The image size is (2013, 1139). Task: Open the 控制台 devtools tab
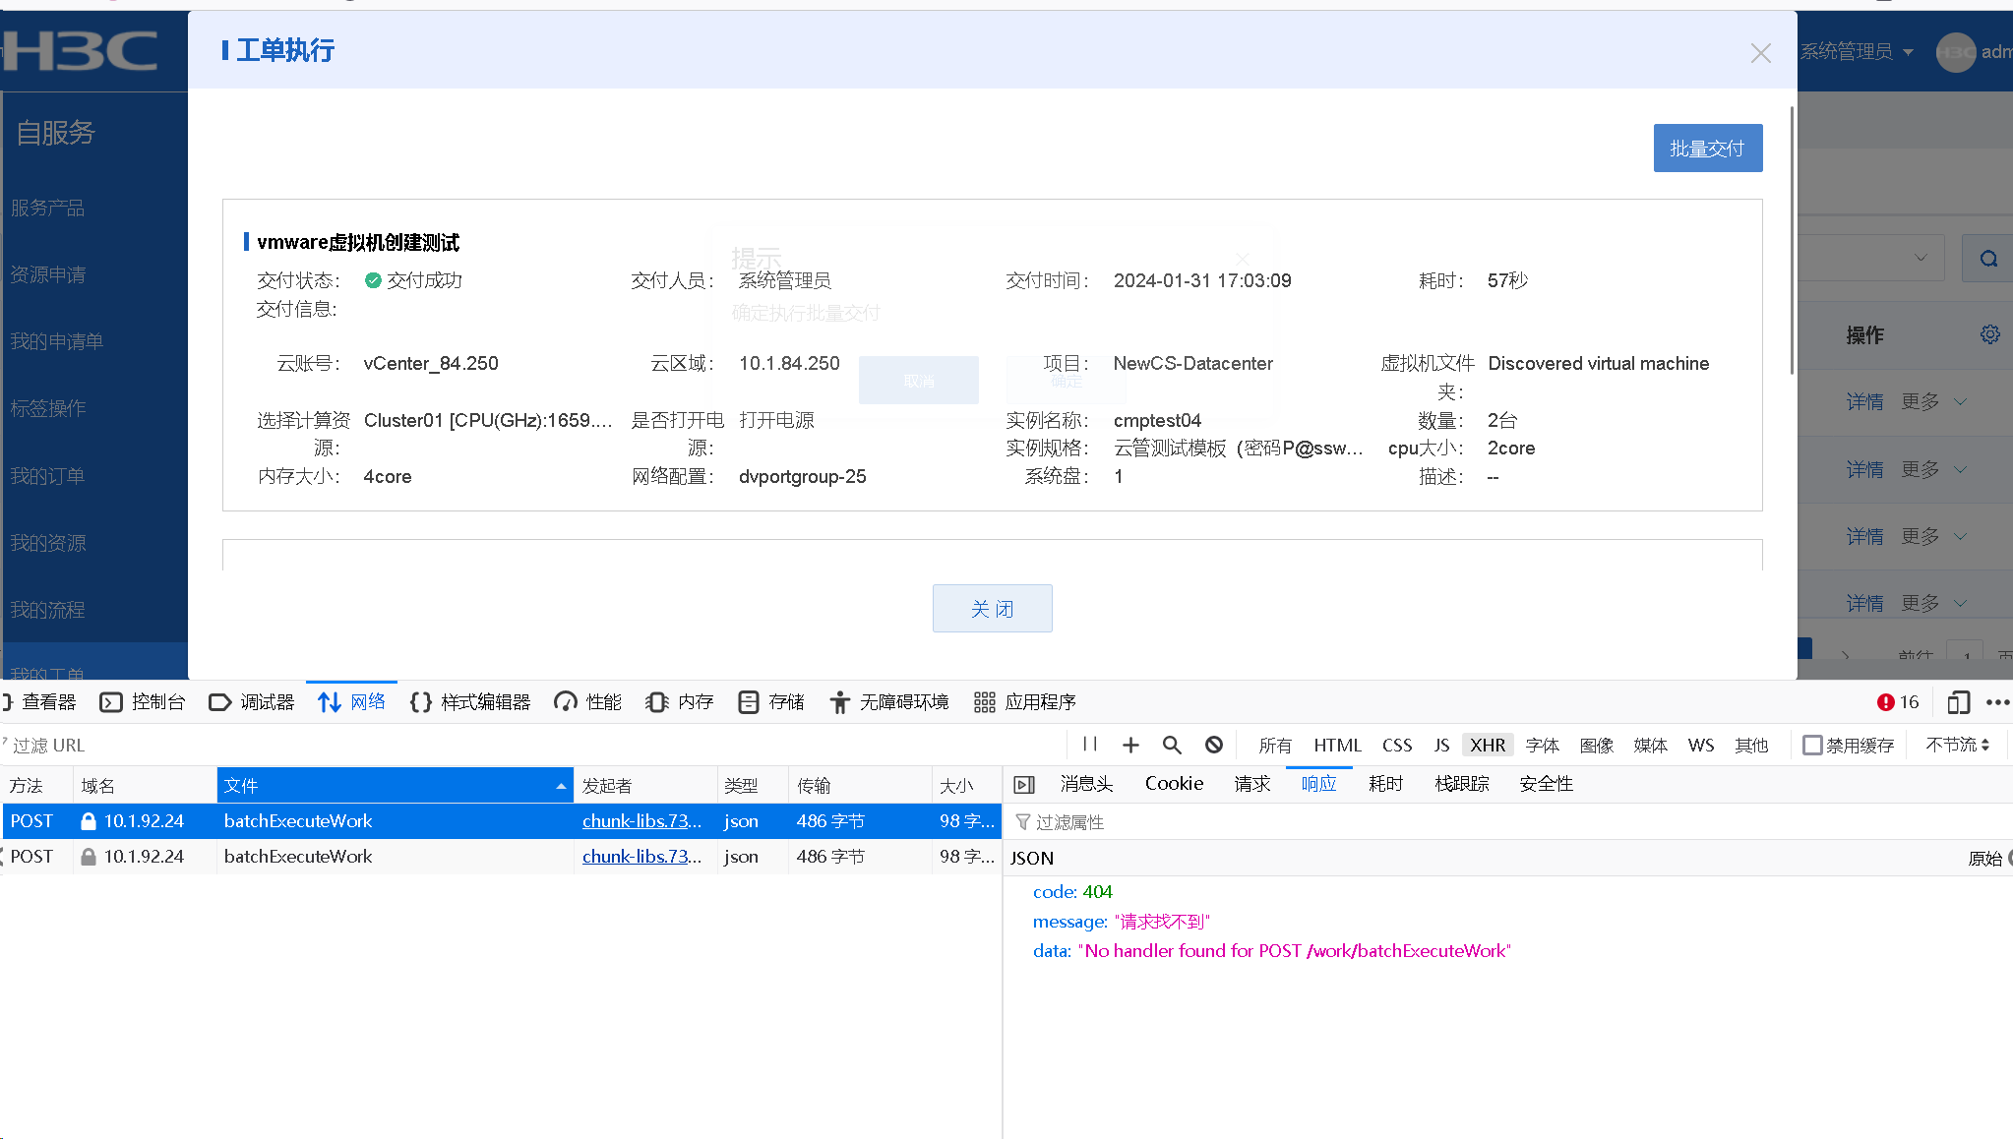pyautogui.click(x=143, y=702)
